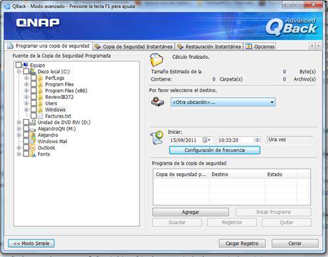Viewport: 328px width, 257px height.
Task: Click the Program Files folder icon
Action: point(40,84)
